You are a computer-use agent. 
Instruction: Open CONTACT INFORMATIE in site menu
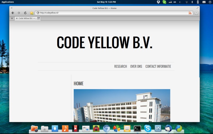(x=158, y=66)
